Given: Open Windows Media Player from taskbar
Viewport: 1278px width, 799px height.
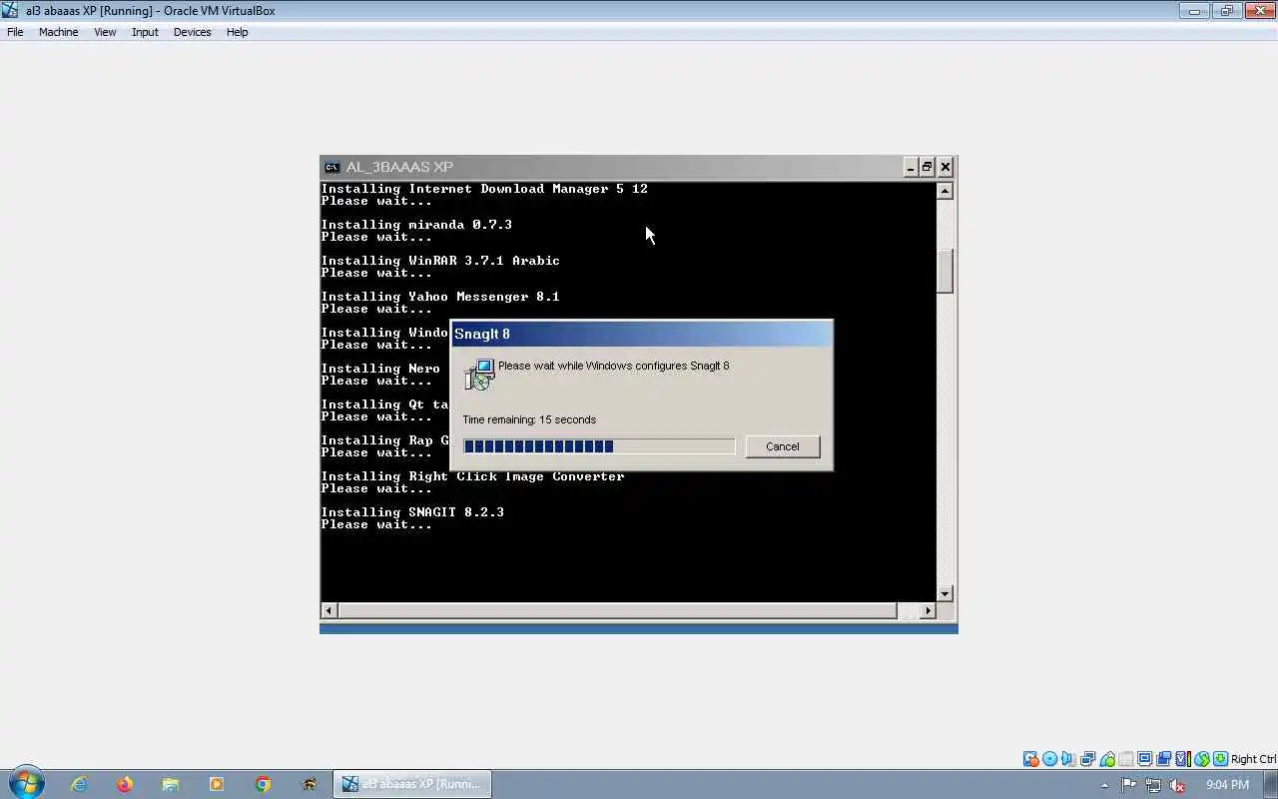Looking at the screenshot, I should 217,784.
